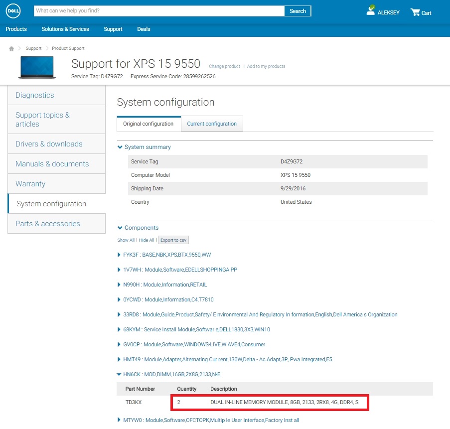Click the Show All link
The width and height of the screenshot is (450, 429).
tap(126, 240)
